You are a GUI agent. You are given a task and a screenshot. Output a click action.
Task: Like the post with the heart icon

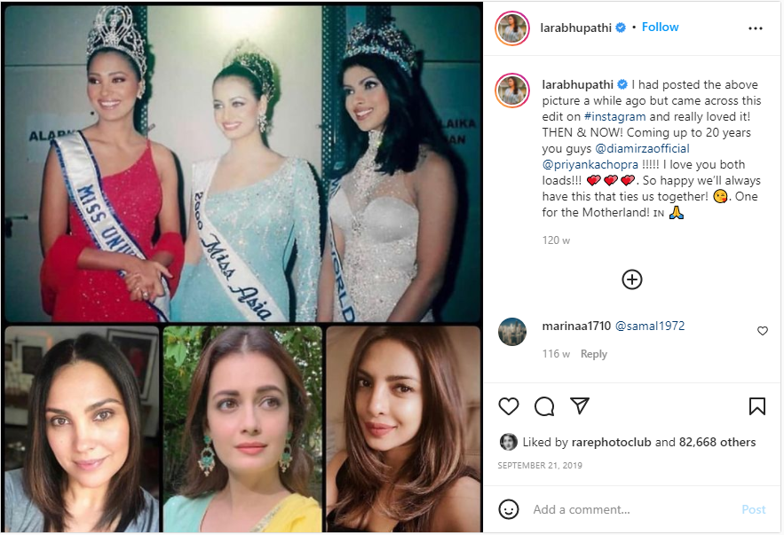508,406
